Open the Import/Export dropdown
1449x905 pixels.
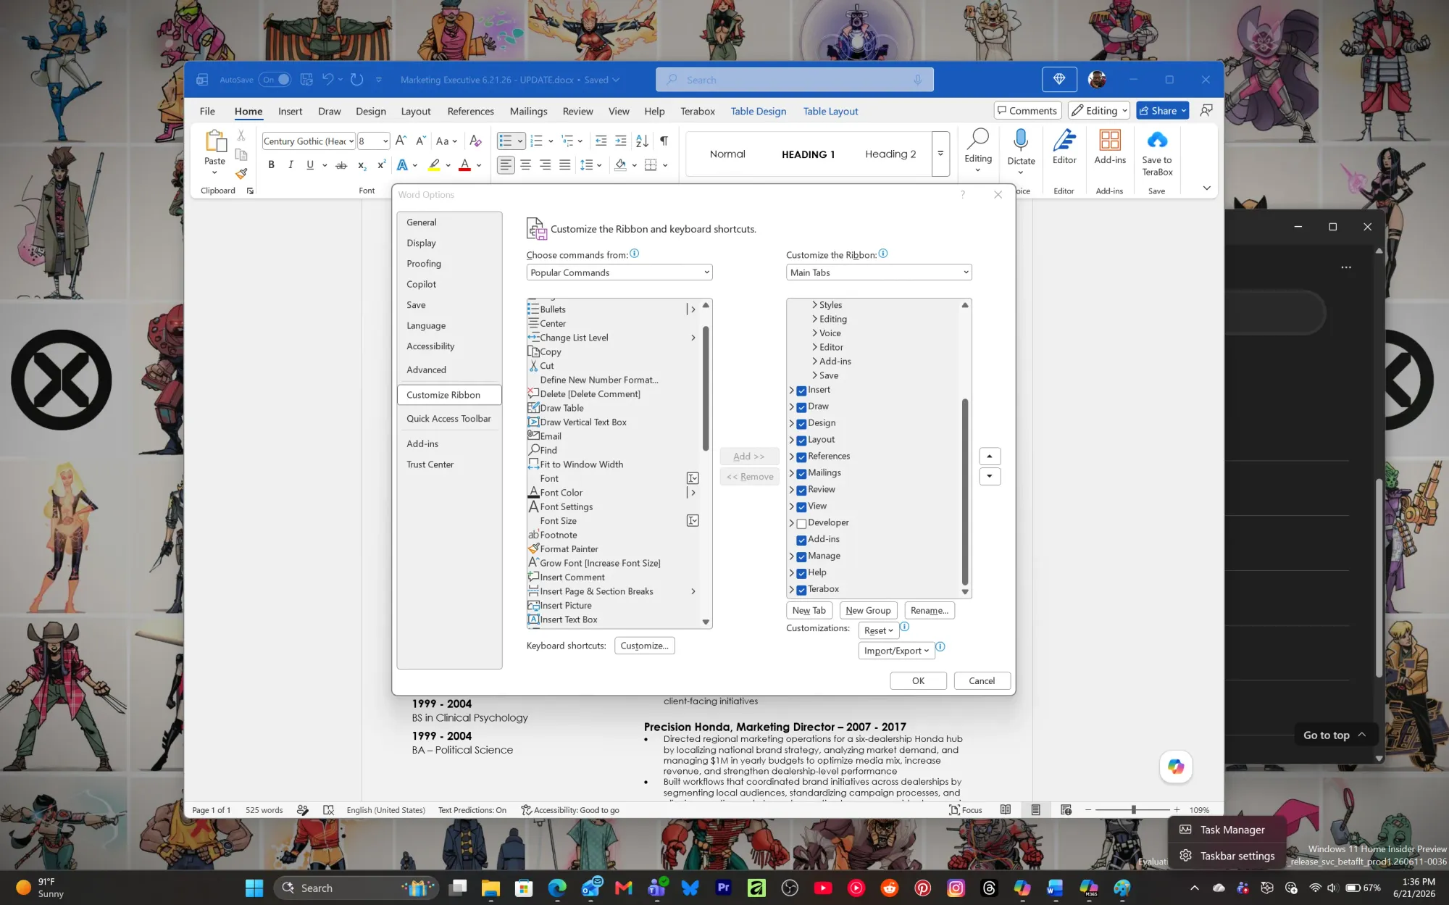click(896, 651)
